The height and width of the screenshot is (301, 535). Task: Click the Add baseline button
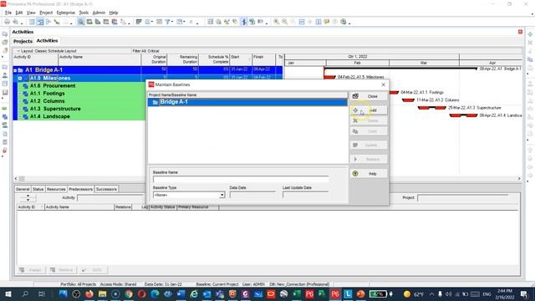click(369, 110)
